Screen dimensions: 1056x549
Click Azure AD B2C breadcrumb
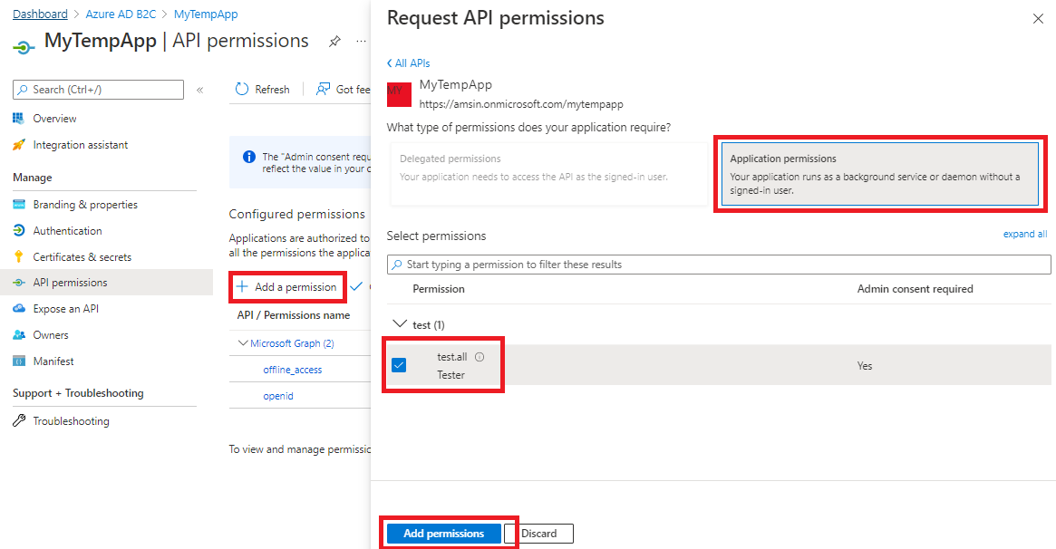(121, 14)
